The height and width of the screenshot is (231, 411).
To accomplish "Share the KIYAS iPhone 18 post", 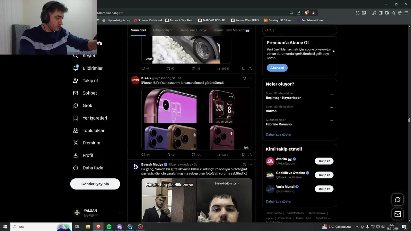I will click(x=250, y=155).
